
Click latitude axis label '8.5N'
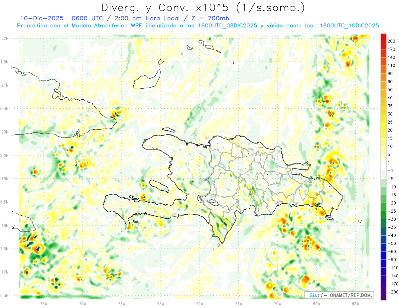point(5,202)
